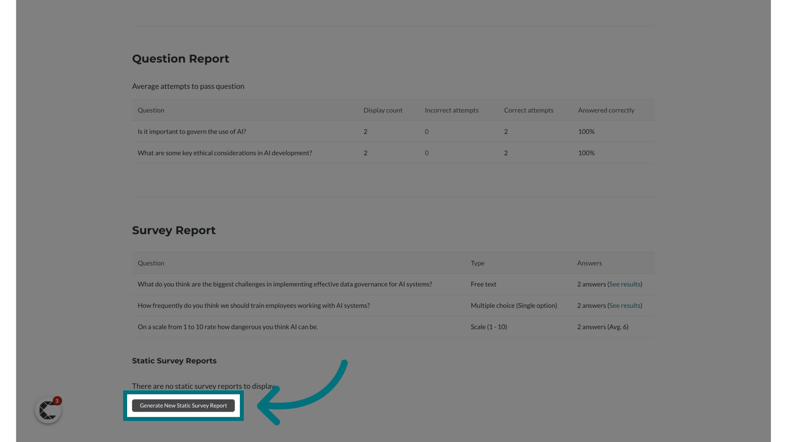Click the Free text type cell
This screenshot has width=787, height=442.
point(483,284)
